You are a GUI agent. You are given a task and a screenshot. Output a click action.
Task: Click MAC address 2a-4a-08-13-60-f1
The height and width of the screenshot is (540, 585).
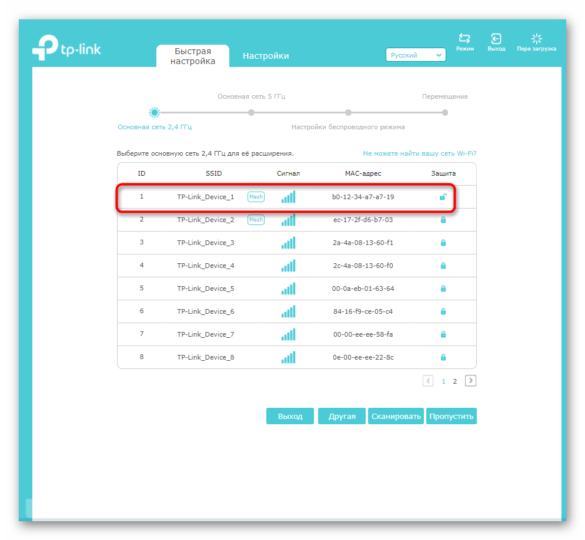pos(363,243)
